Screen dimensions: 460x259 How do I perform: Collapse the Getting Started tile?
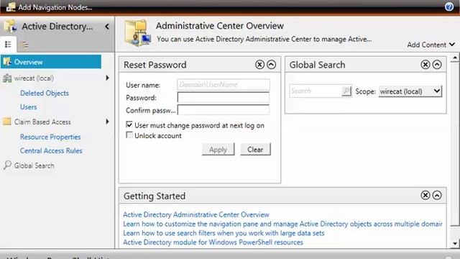pyautogui.click(x=437, y=195)
